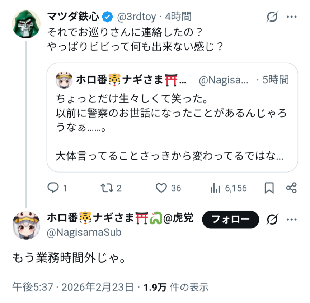Click the share icon on top tweet
Viewport: 310px width, 303px height.
pyautogui.click(x=291, y=188)
